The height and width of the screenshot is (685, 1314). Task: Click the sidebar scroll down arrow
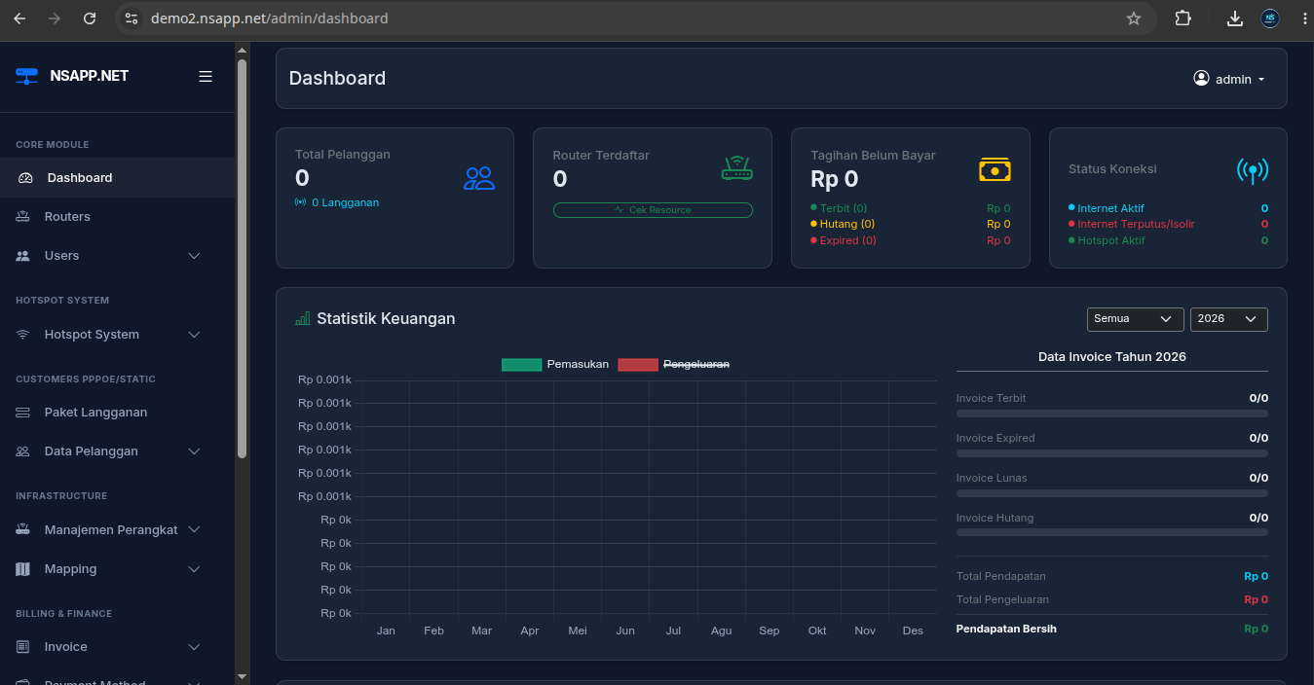242,675
